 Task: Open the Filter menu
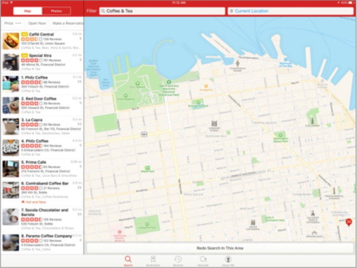[92, 11]
